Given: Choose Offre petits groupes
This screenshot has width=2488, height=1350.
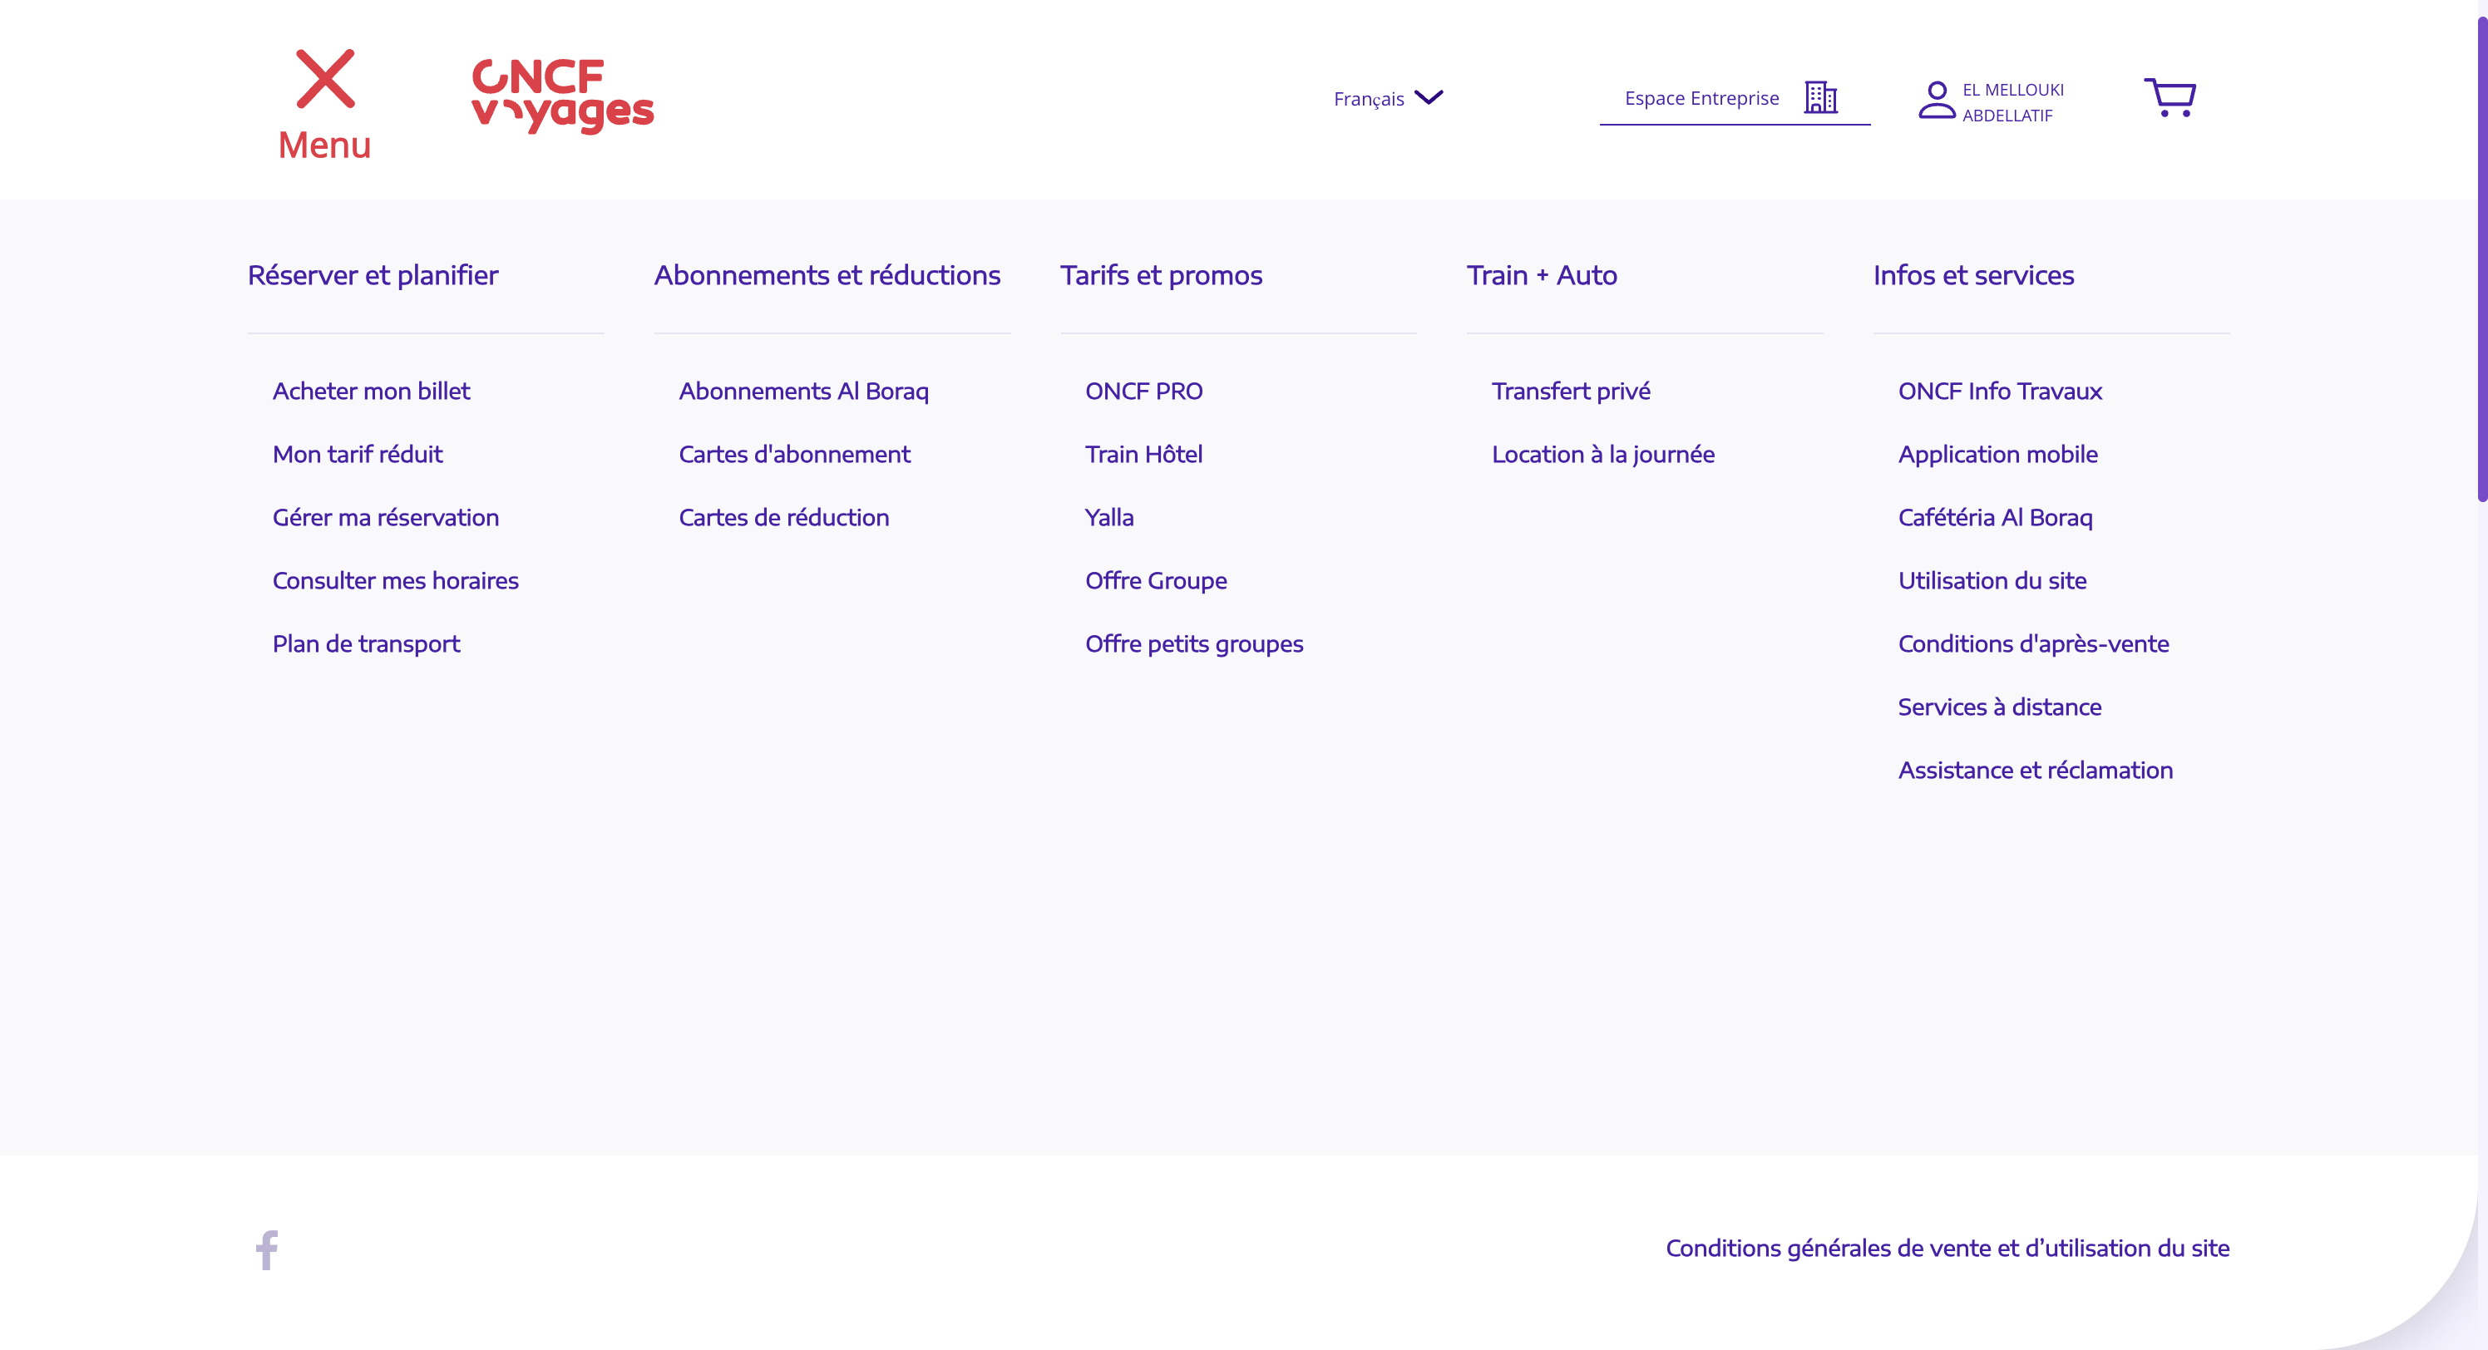Looking at the screenshot, I should (x=1194, y=644).
